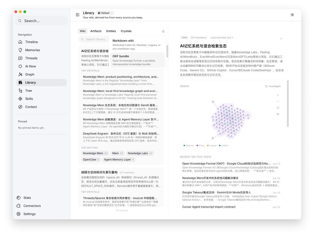Click the Memory legend dot in graph
Screen dimensions: 314x236
[184, 145]
